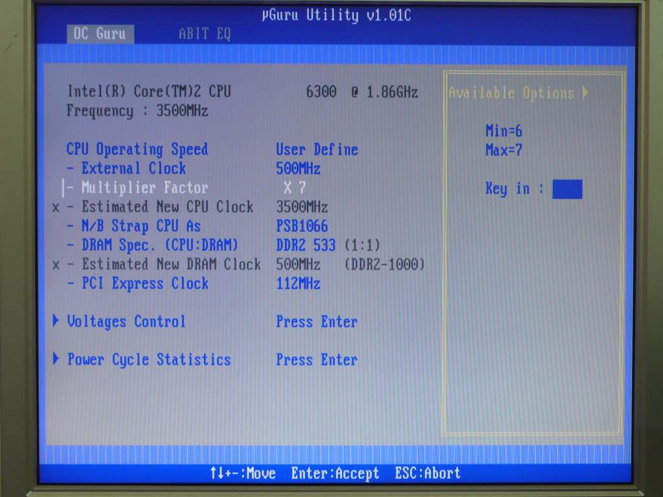Click the µGuru Utility v1.01C title
Screen dimensions: 663x497
coord(336,16)
